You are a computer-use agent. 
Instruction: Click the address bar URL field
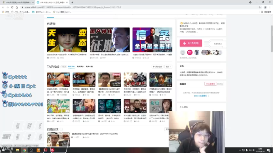pos(139,7)
